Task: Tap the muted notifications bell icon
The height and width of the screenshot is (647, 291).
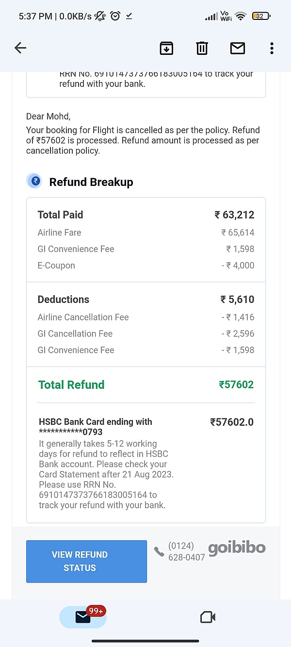Action: coord(100,16)
